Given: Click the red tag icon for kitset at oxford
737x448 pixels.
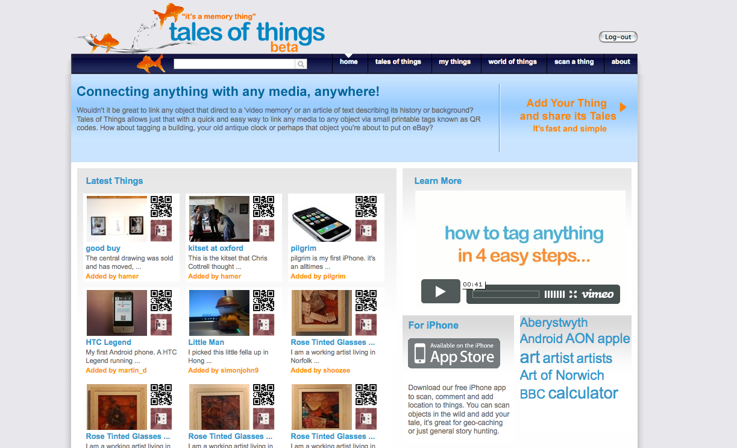Looking at the screenshot, I should [x=263, y=231].
